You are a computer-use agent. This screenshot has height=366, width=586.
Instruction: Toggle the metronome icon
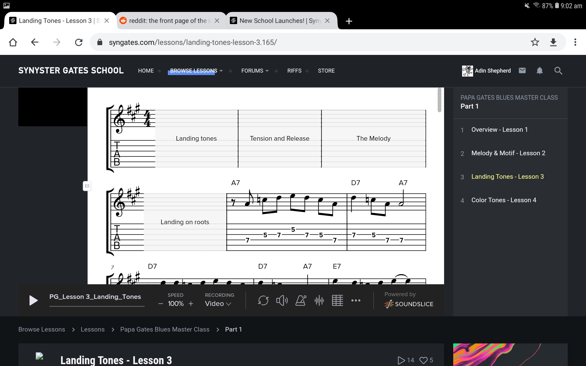pos(301,301)
